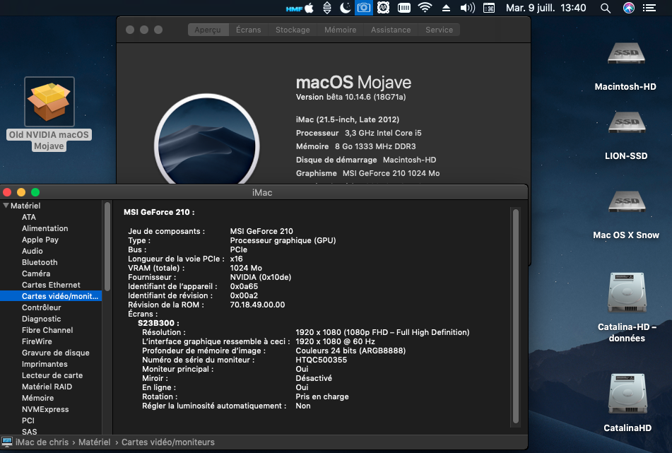Select the Mac OS X Snow drive icon
Screen dimensions: 672x453
tap(627, 202)
